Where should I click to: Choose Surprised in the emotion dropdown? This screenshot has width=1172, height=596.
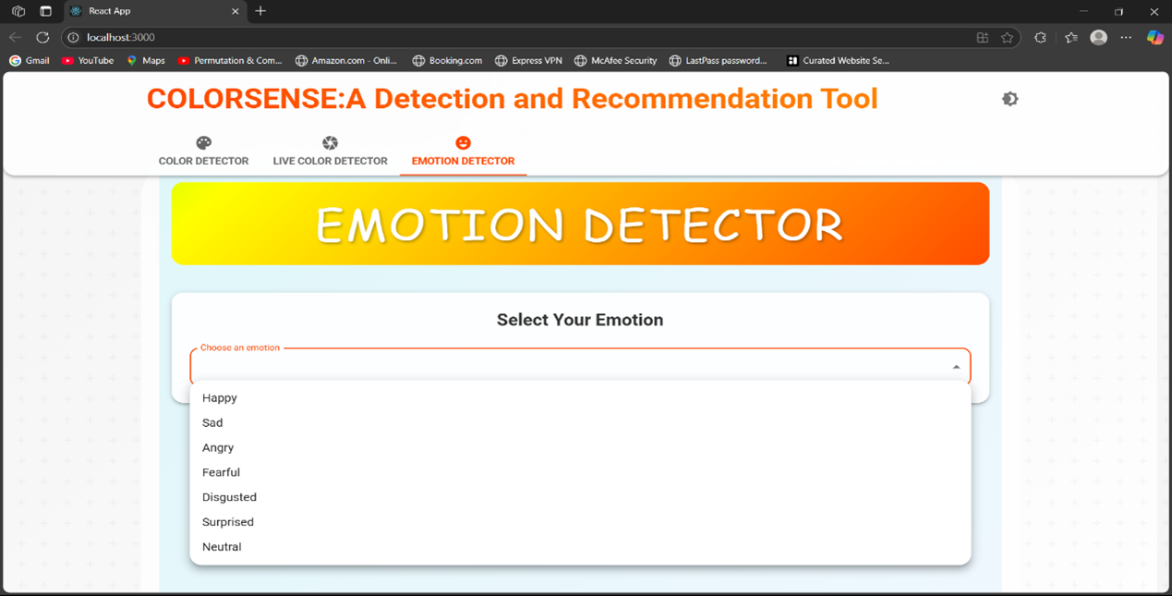click(x=228, y=522)
